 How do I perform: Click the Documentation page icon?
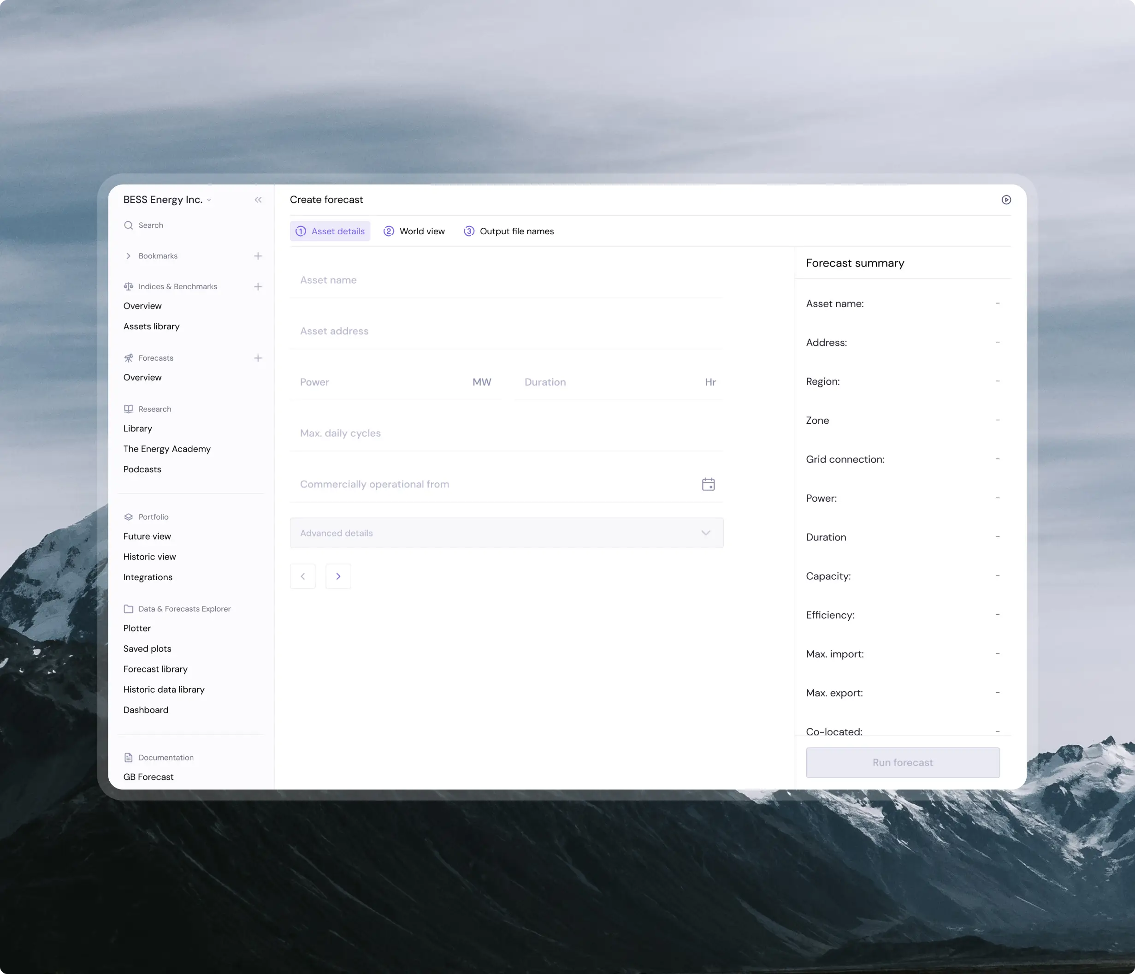[129, 758]
